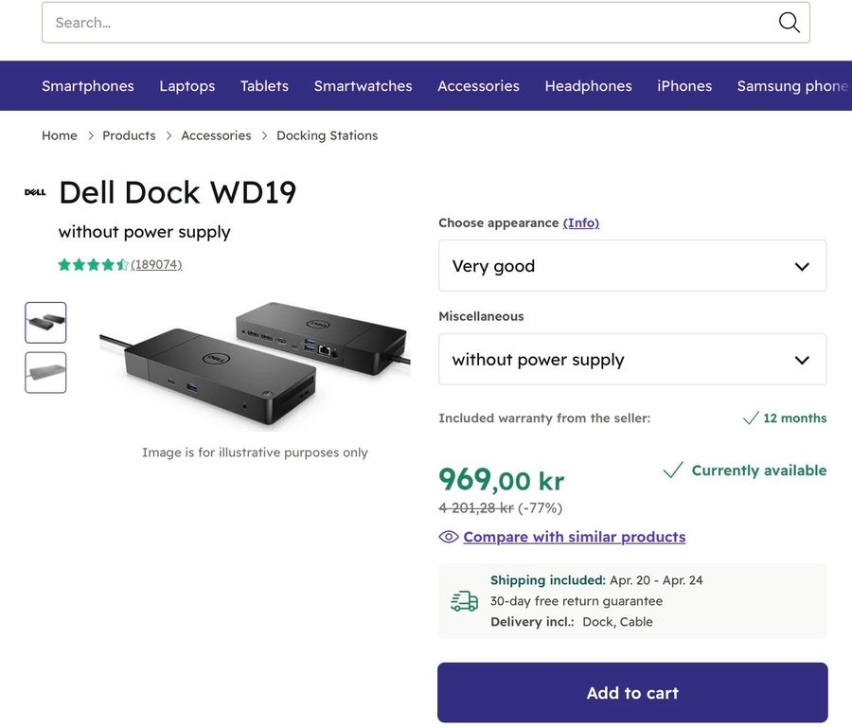Open the without power supply dropdown
This screenshot has width=852, height=728.
[x=632, y=360]
